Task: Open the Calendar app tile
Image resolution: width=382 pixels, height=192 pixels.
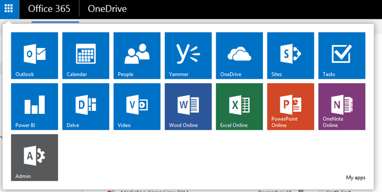Action: pyautogui.click(x=86, y=55)
